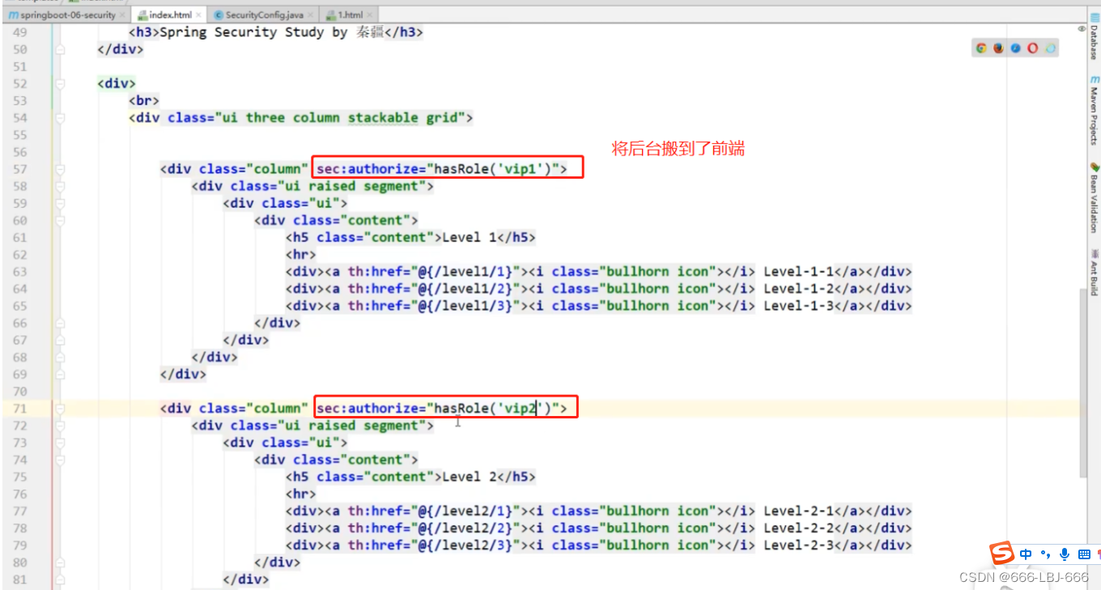Switch to the index.html editor tab

point(169,15)
